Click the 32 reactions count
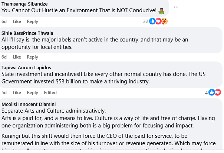 146,21
